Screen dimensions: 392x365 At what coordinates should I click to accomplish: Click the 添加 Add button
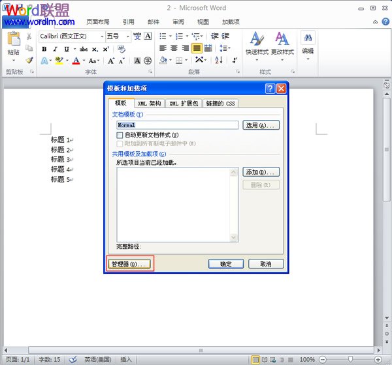click(261, 172)
